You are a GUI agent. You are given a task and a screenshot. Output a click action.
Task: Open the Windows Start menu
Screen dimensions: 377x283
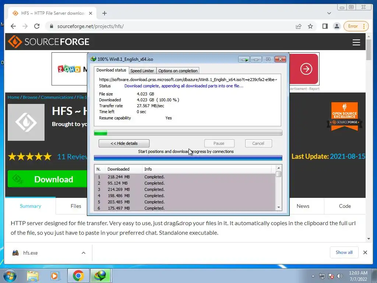click(x=10, y=276)
